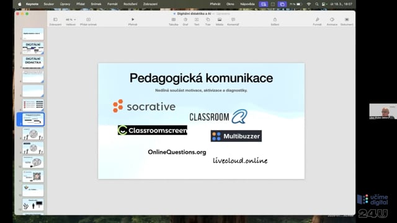Open the Přidat menu
The image size is (397, 223).
81,4
